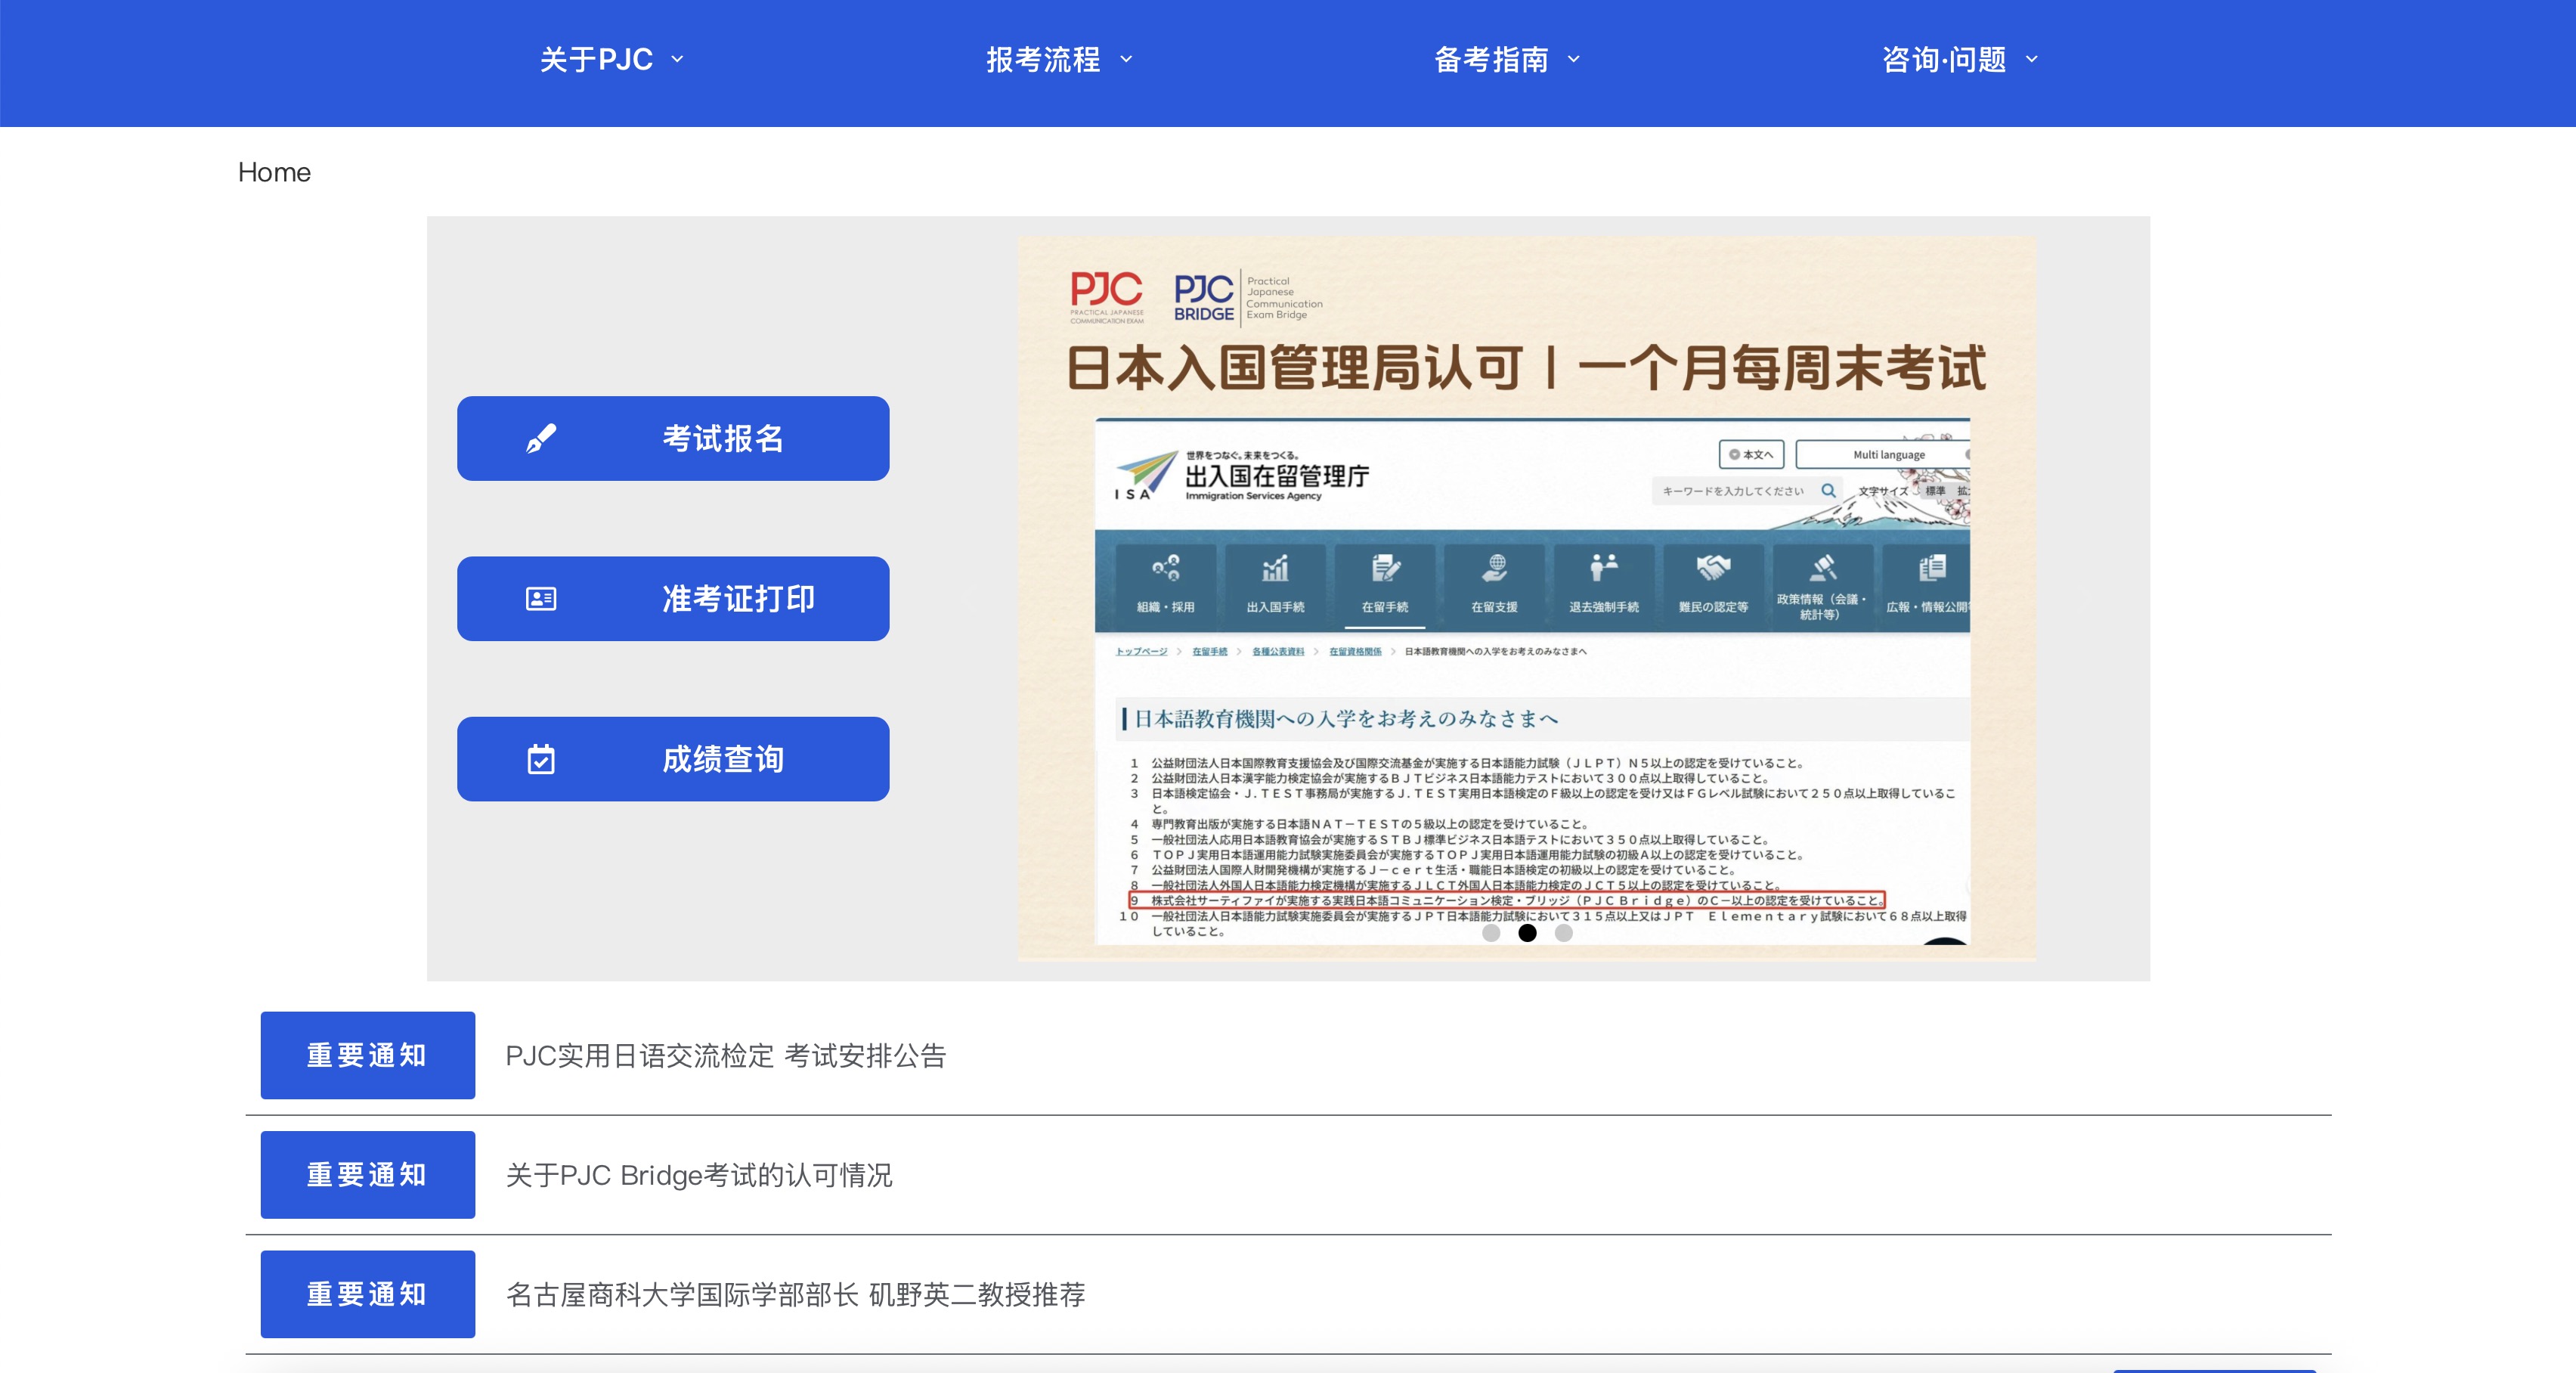This screenshot has height=1373, width=2576.
Task: Open the 备考指南 menu
Action: pyautogui.click(x=1506, y=60)
